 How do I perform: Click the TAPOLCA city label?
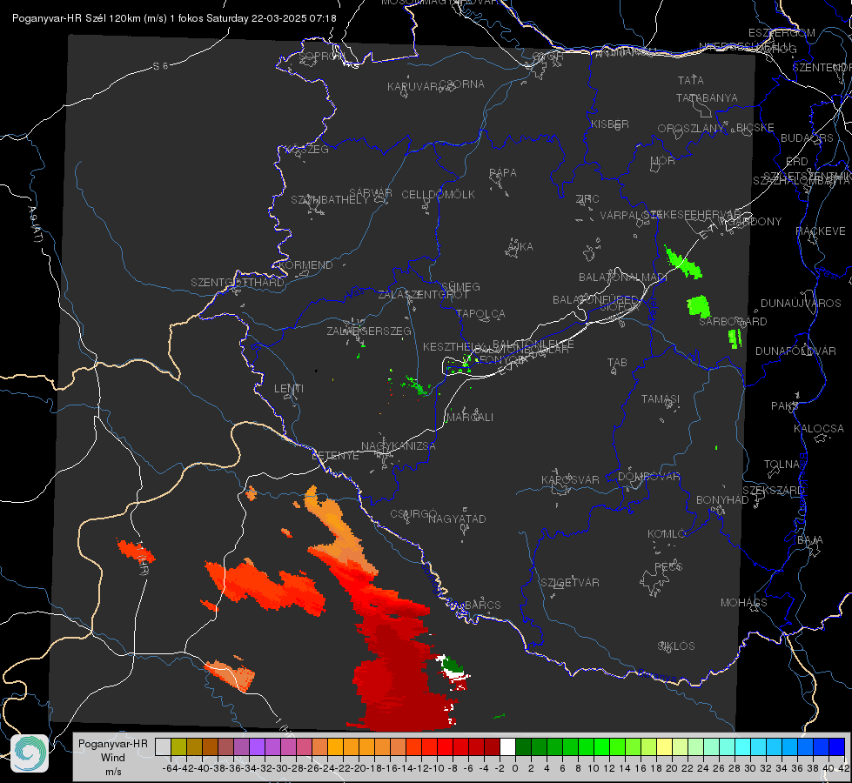point(480,313)
